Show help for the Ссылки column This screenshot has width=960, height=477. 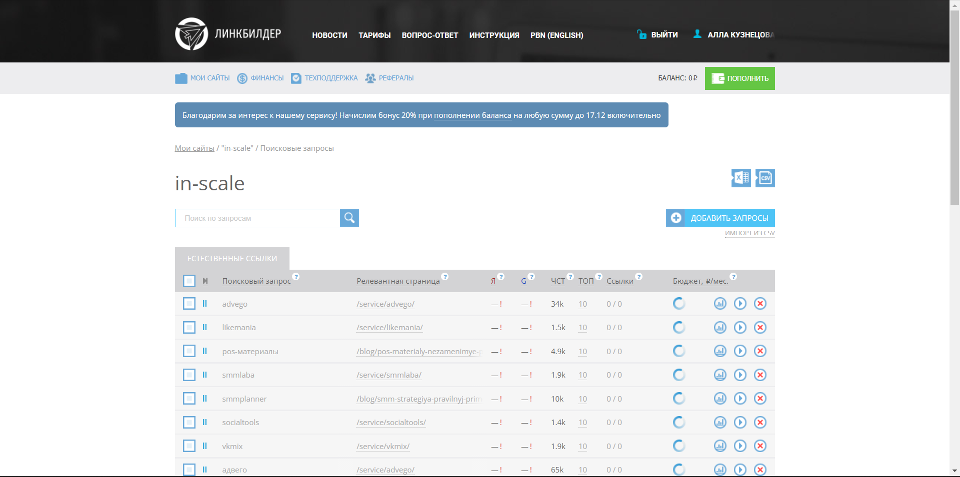[638, 277]
